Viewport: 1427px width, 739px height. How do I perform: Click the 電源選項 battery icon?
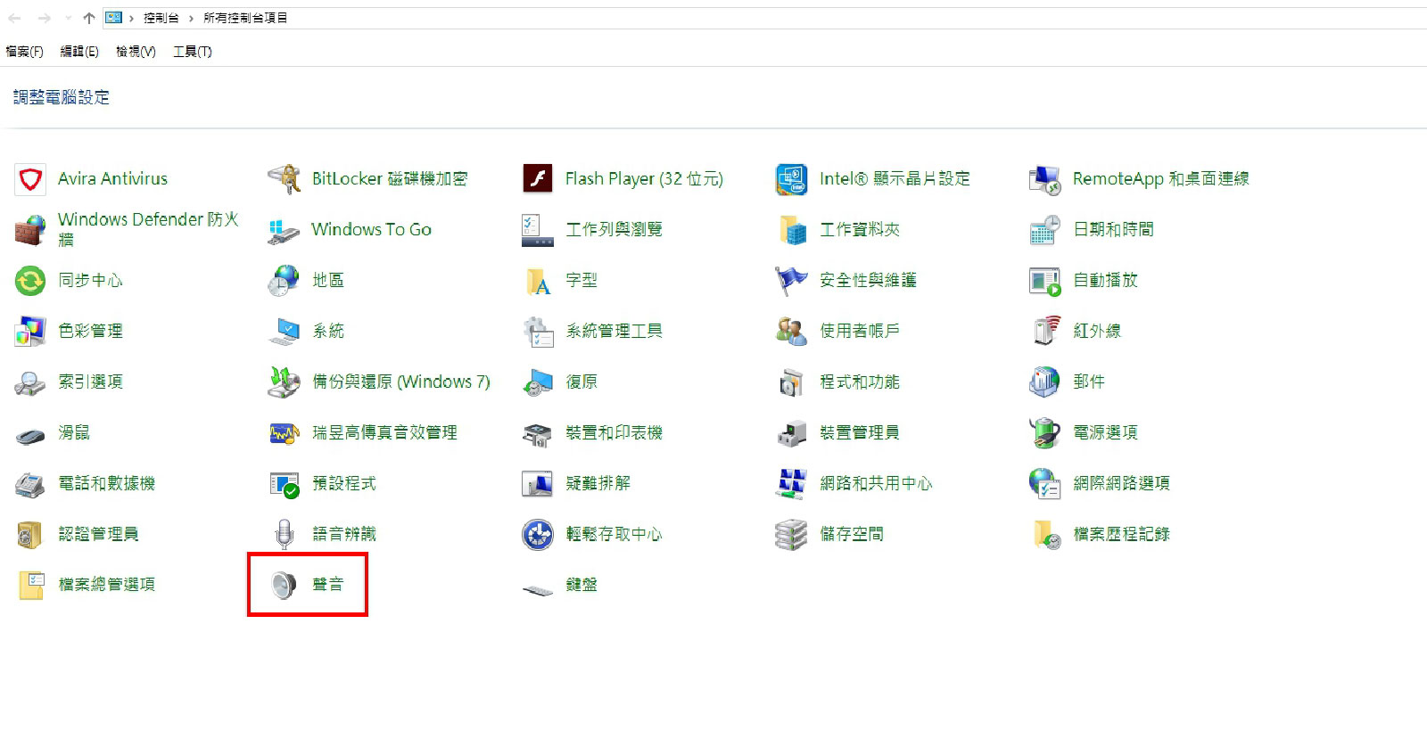coord(1044,433)
